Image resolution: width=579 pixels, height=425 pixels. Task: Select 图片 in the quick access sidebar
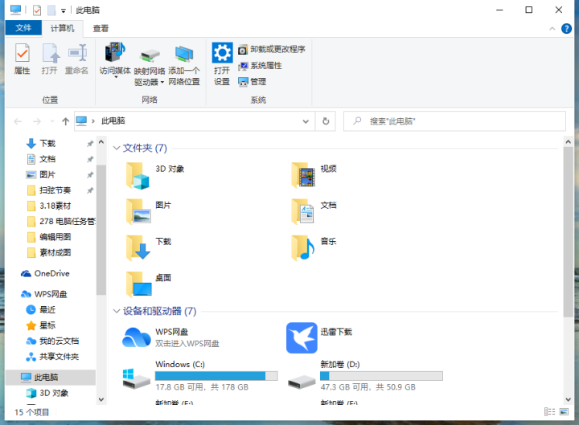pyautogui.click(x=47, y=174)
